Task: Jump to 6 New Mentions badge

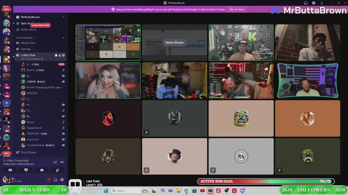Action: tap(41, 25)
